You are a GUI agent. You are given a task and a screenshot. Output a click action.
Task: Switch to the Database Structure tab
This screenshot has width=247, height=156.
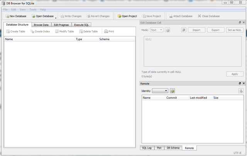click(x=17, y=25)
